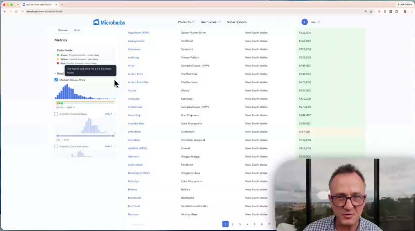Expand the Resources menu
415x231 pixels.
(x=210, y=22)
